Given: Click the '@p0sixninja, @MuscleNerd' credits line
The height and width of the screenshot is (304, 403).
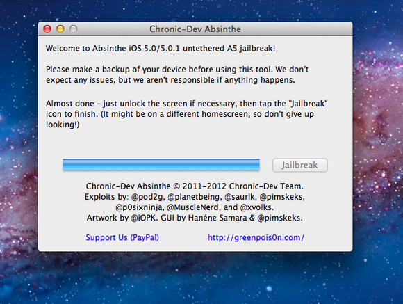Looking at the screenshot, I should click(195, 207).
